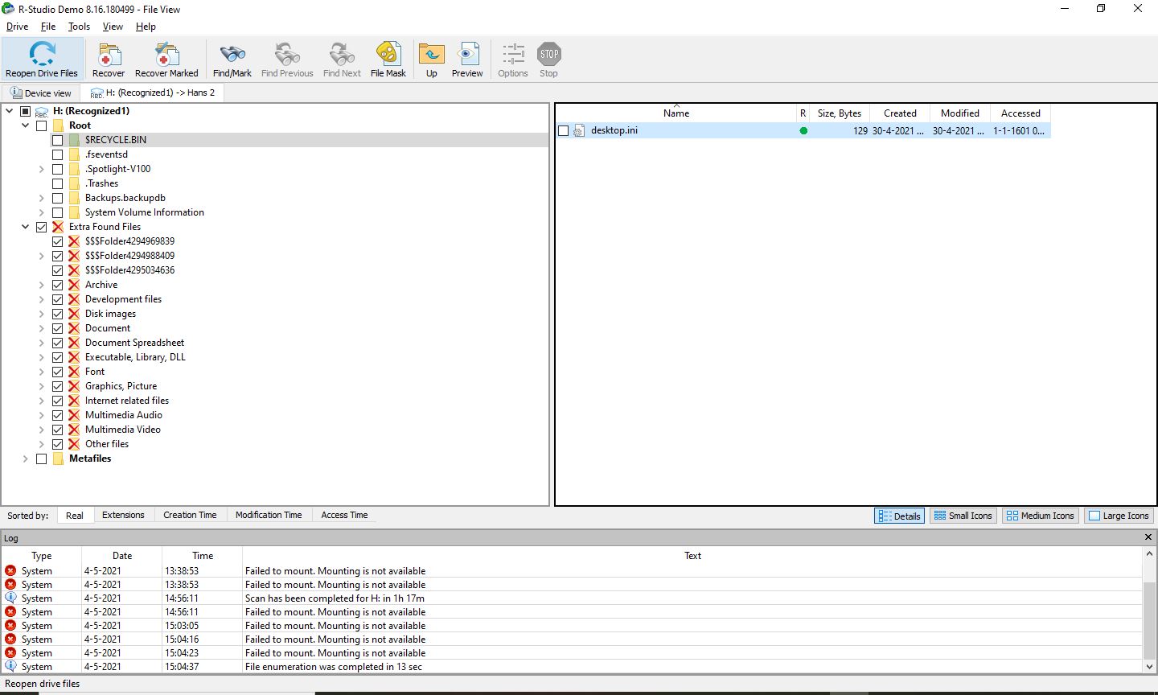Uncheck the Font category checkbox

(x=57, y=372)
